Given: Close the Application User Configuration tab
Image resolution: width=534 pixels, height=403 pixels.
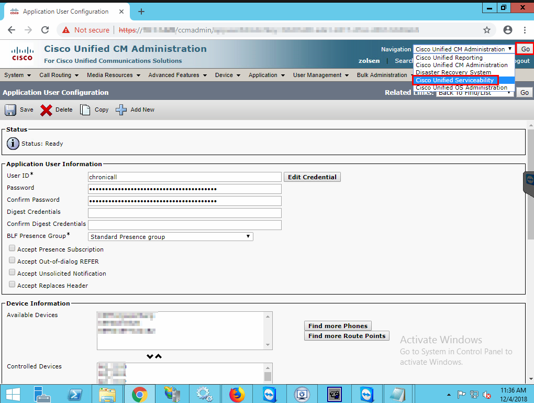Looking at the screenshot, I should coord(121,12).
